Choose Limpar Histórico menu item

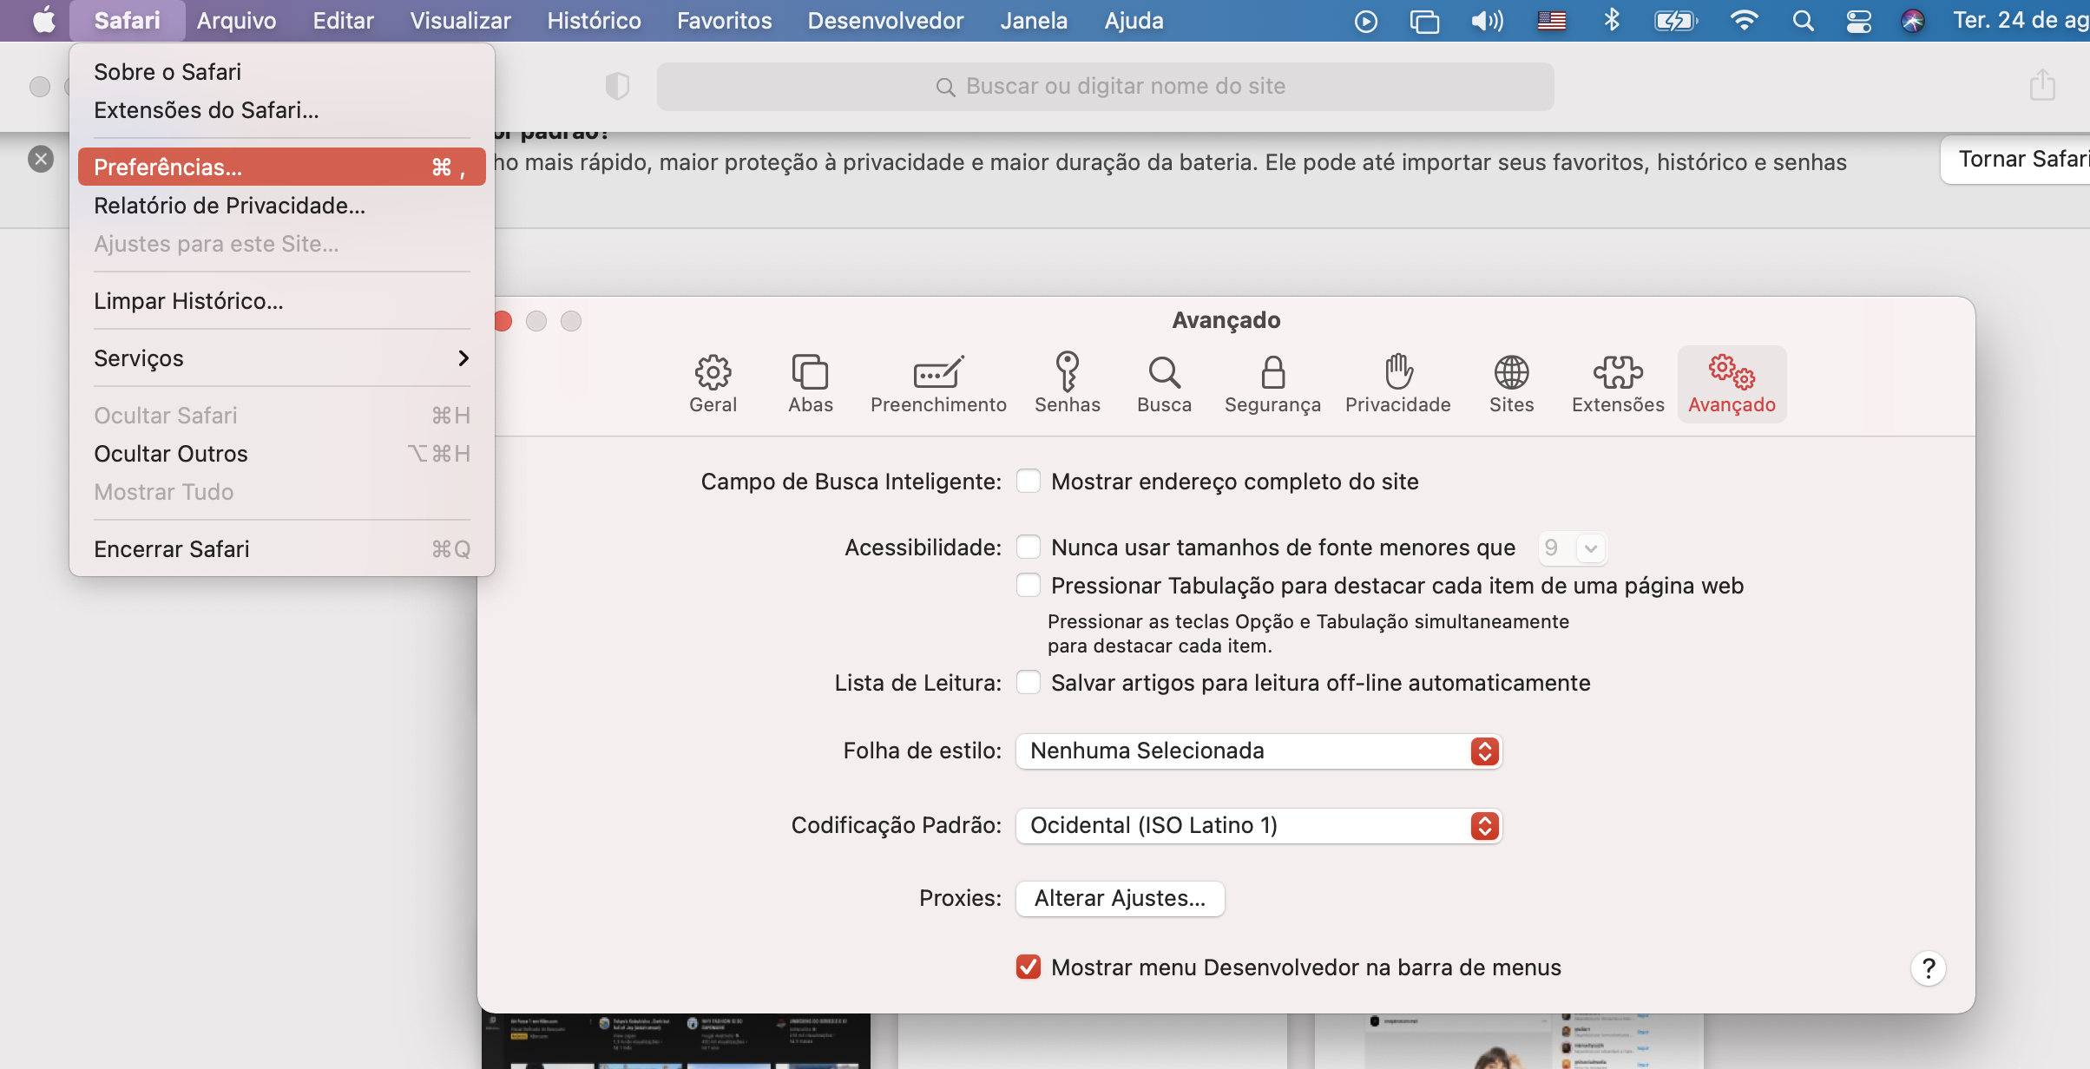(281, 301)
